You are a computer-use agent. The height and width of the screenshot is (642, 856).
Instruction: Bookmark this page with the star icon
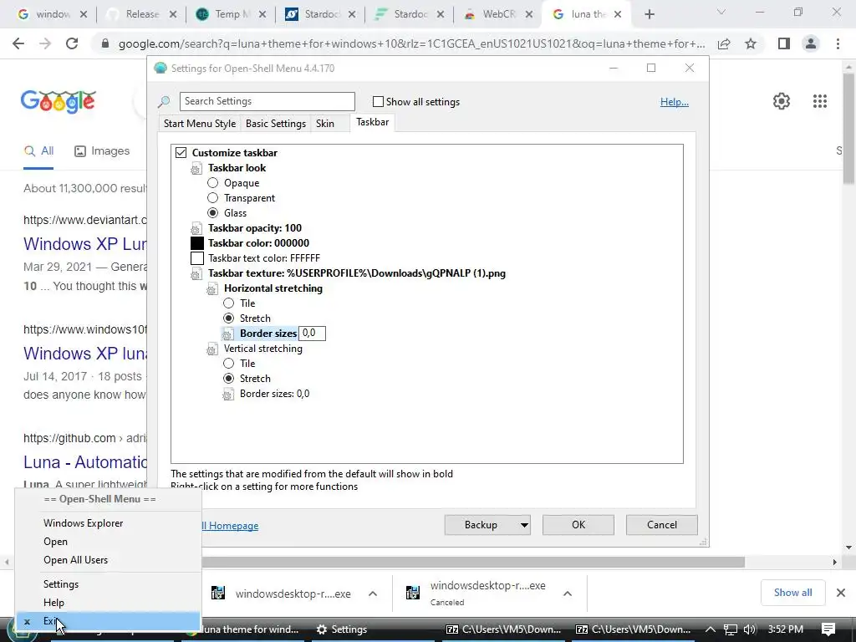tap(751, 43)
